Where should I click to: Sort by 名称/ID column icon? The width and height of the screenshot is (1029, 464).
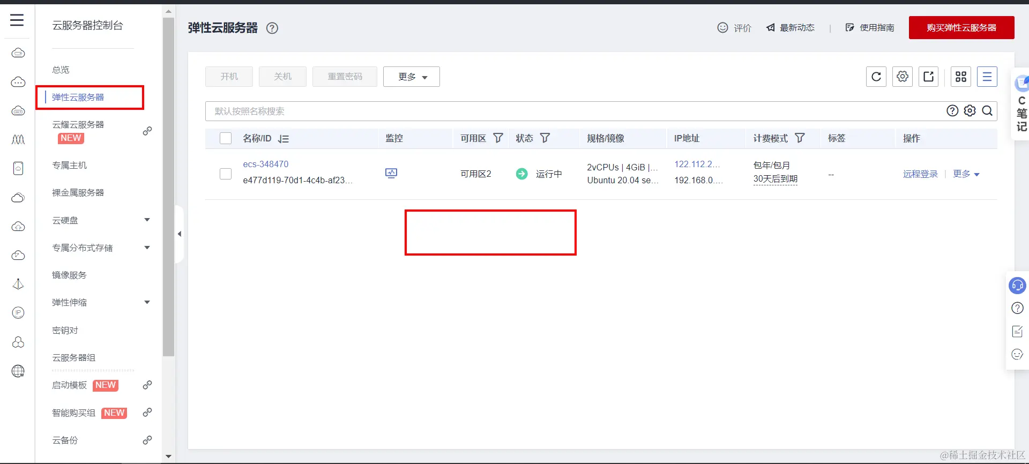click(284, 139)
